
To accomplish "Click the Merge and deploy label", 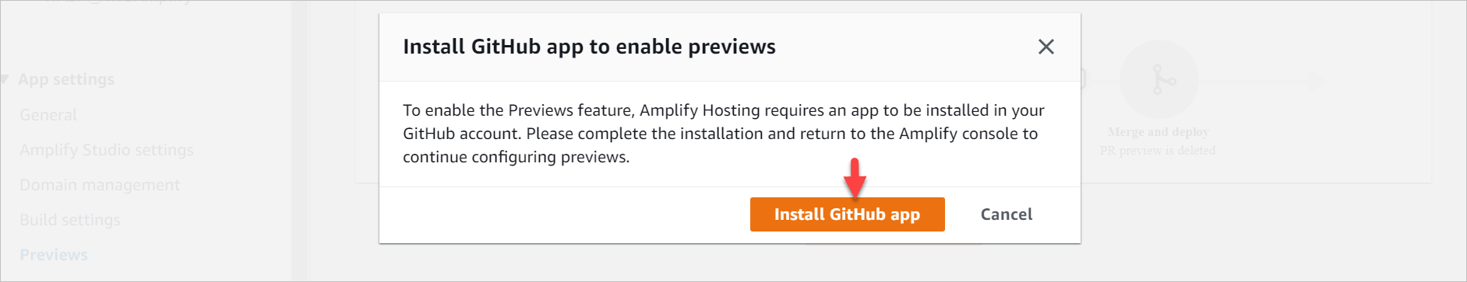I will pyautogui.click(x=1158, y=132).
